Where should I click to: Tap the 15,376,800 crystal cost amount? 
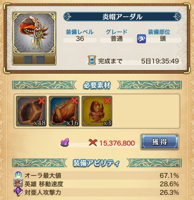pyautogui.click(x=117, y=143)
